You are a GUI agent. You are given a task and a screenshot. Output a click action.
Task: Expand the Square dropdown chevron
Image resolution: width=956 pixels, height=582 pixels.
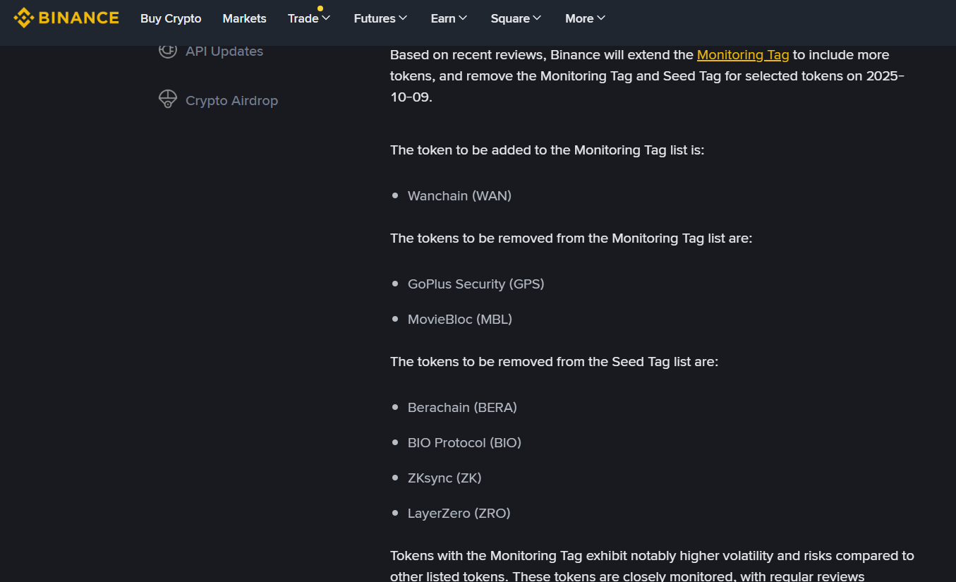coord(537,18)
